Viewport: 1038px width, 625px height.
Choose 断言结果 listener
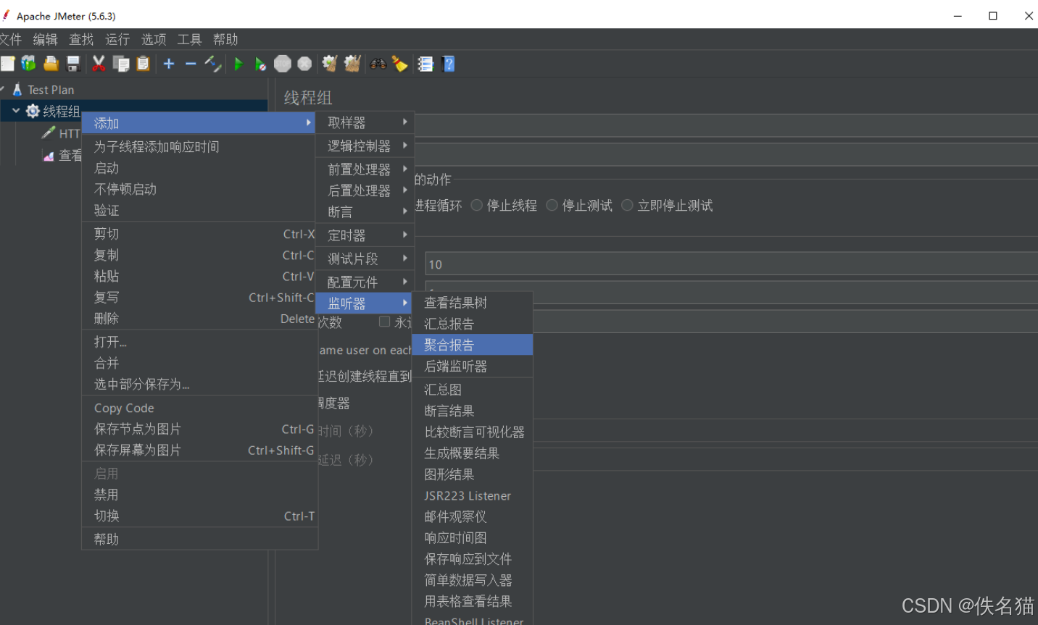point(472,411)
